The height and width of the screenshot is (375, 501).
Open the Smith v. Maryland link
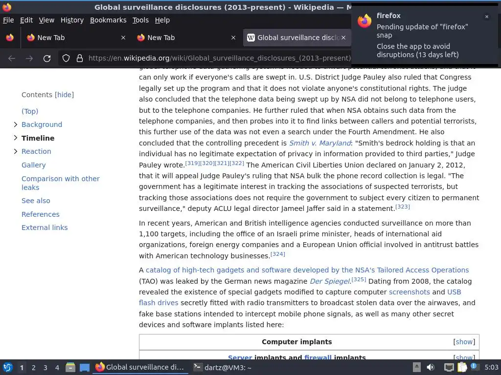click(320, 143)
